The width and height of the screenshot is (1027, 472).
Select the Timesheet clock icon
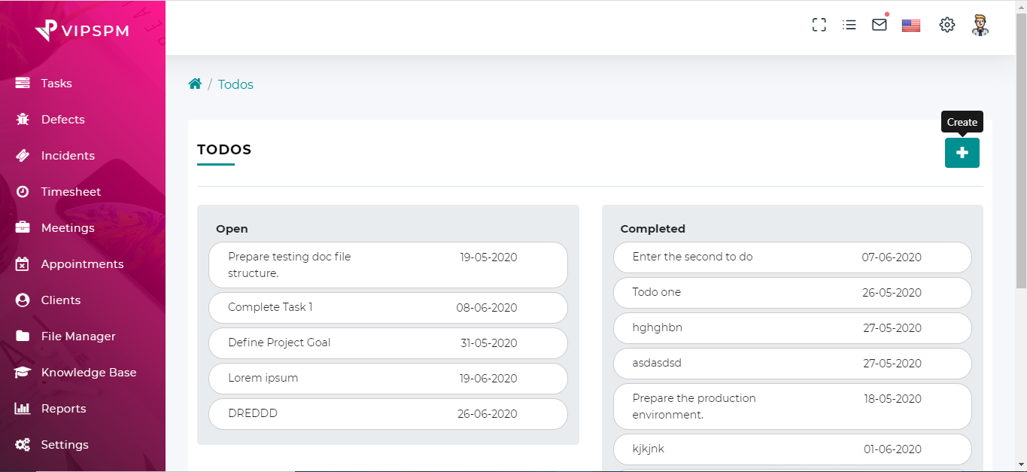[x=23, y=191]
